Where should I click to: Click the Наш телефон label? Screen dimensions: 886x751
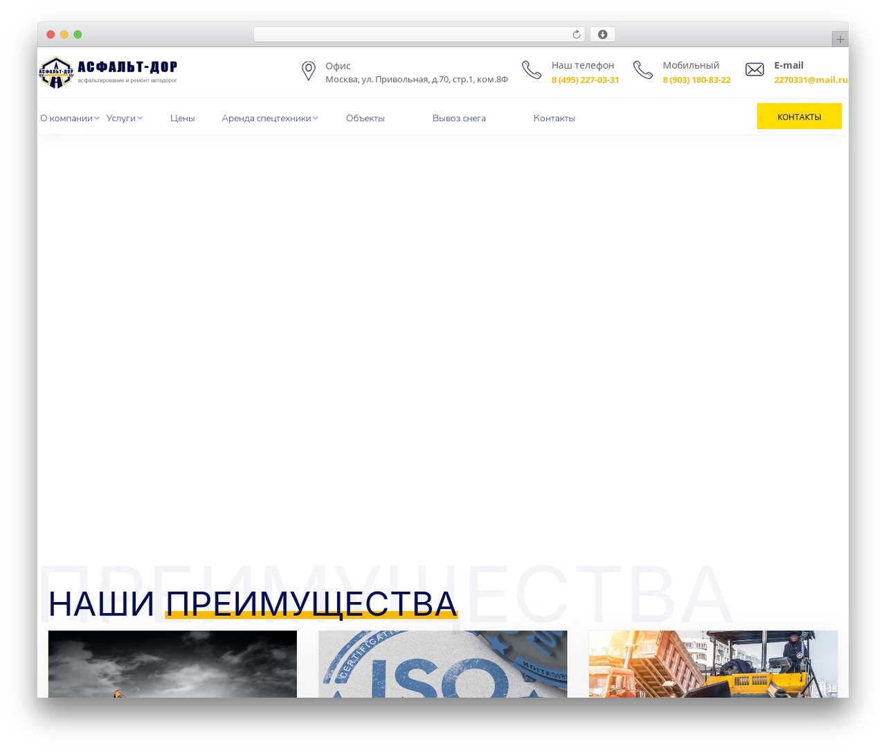pyautogui.click(x=583, y=65)
